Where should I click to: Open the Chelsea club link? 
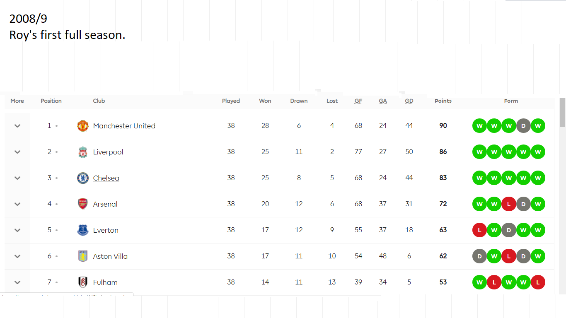106,178
